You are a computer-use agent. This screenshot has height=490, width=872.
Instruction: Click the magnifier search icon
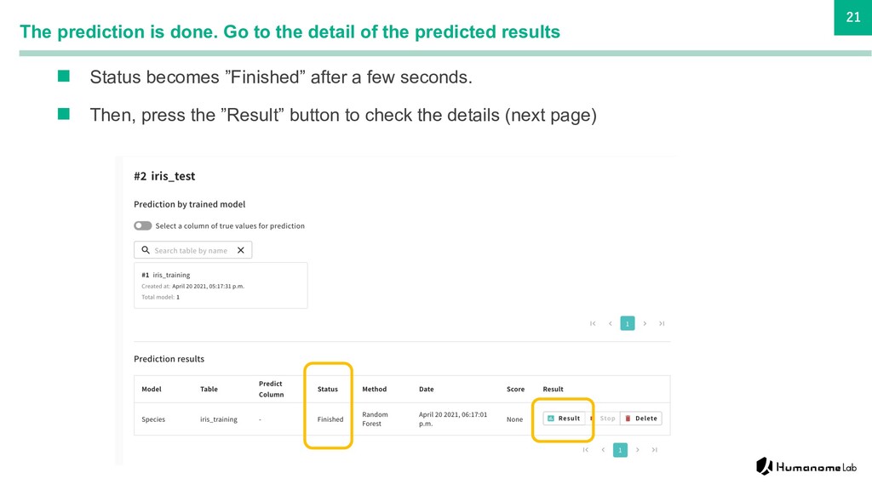click(x=146, y=250)
